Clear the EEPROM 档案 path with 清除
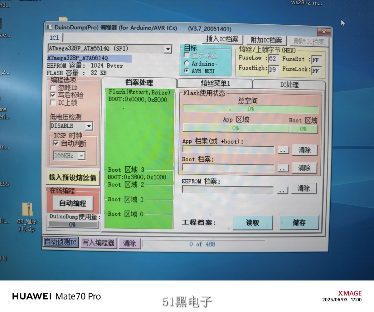374x312 pixels. pyautogui.click(x=304, y=189)
